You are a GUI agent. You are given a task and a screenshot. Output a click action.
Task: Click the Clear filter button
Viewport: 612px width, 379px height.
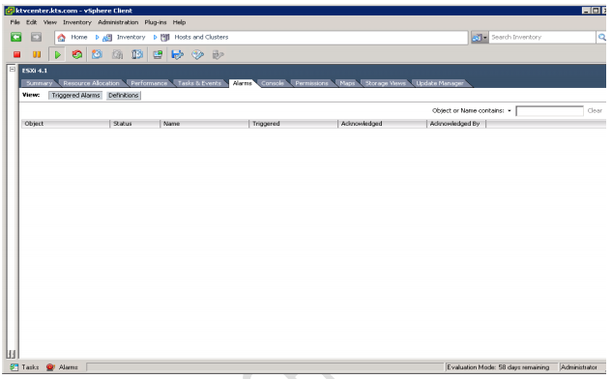[595, 111]
